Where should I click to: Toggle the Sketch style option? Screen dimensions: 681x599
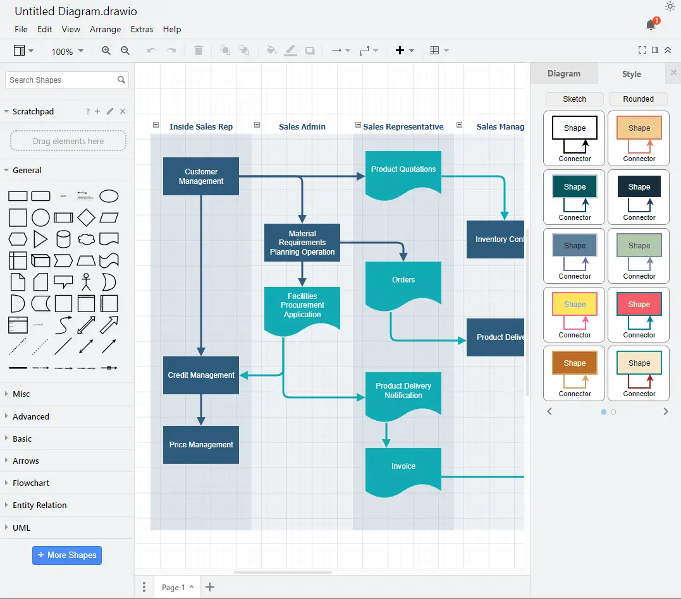point(574,99)
